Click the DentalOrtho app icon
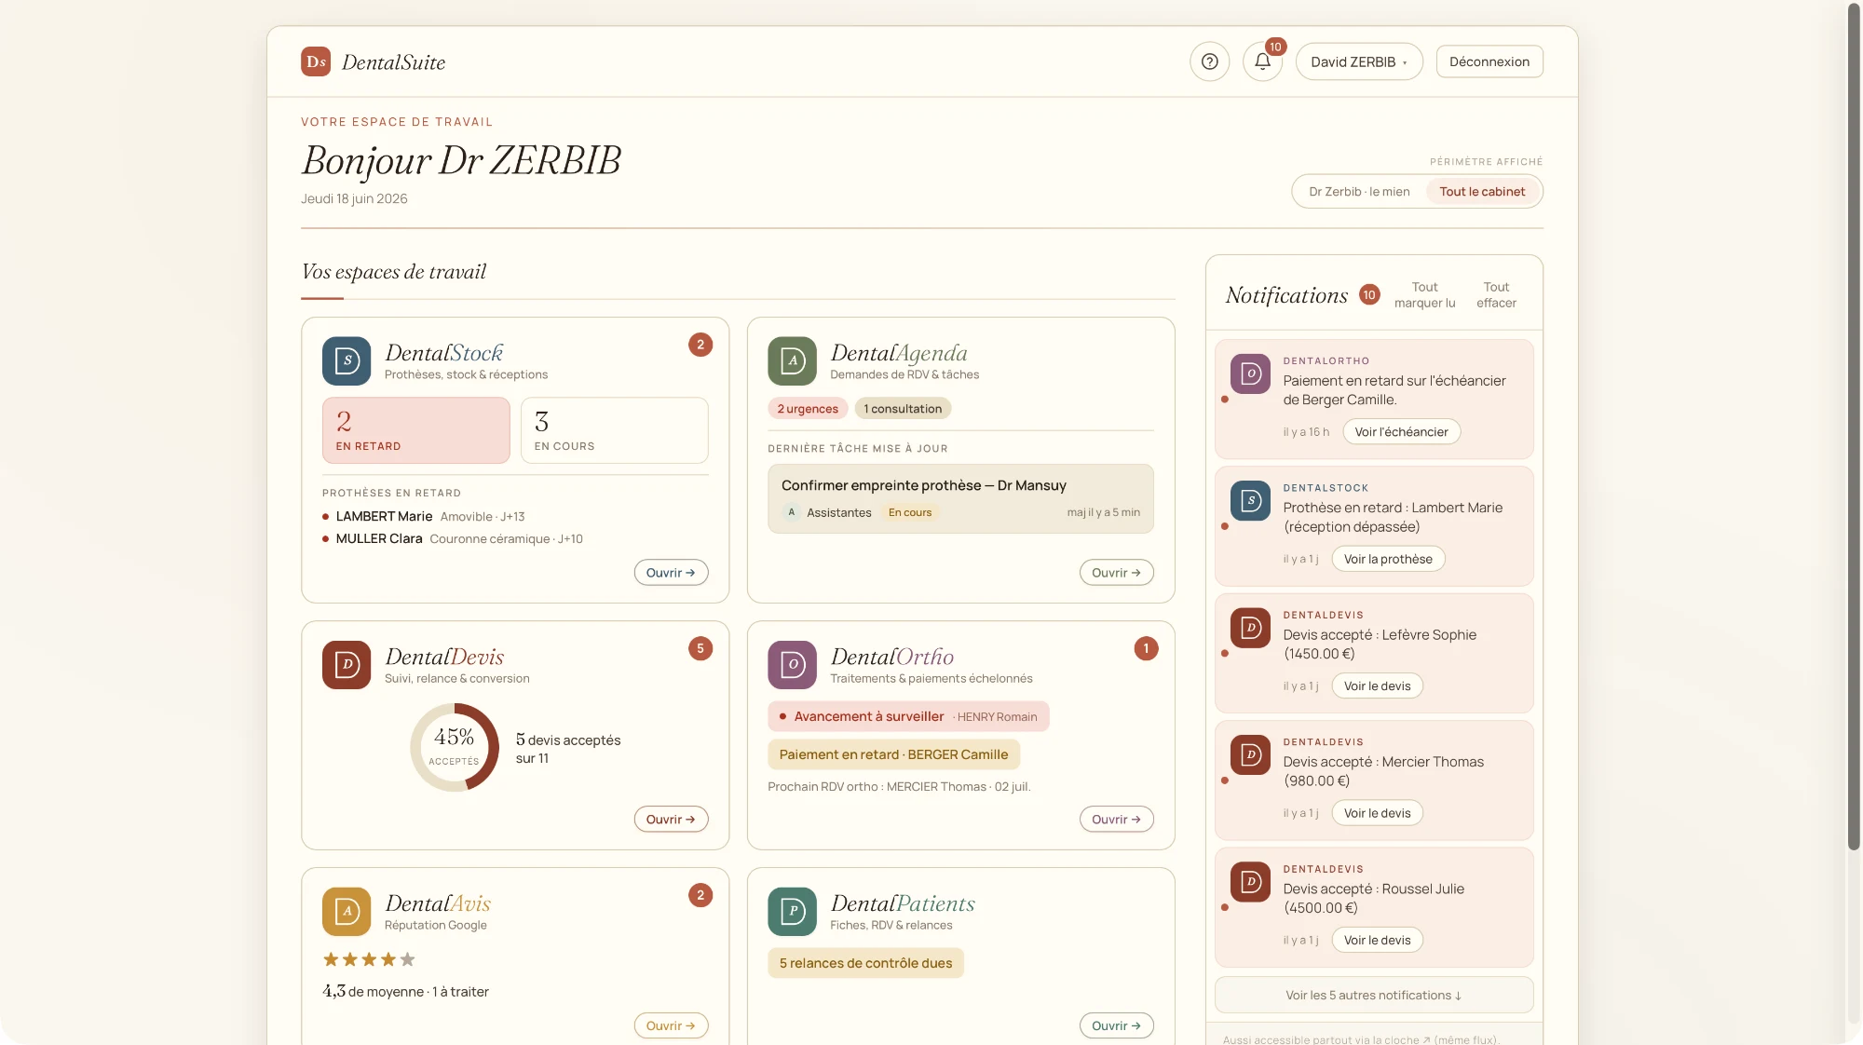This screenshot has width=1863, height=1045. (x=792, y=665)
